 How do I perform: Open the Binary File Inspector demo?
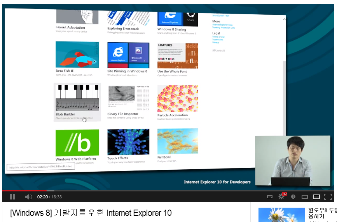[128, 102]
